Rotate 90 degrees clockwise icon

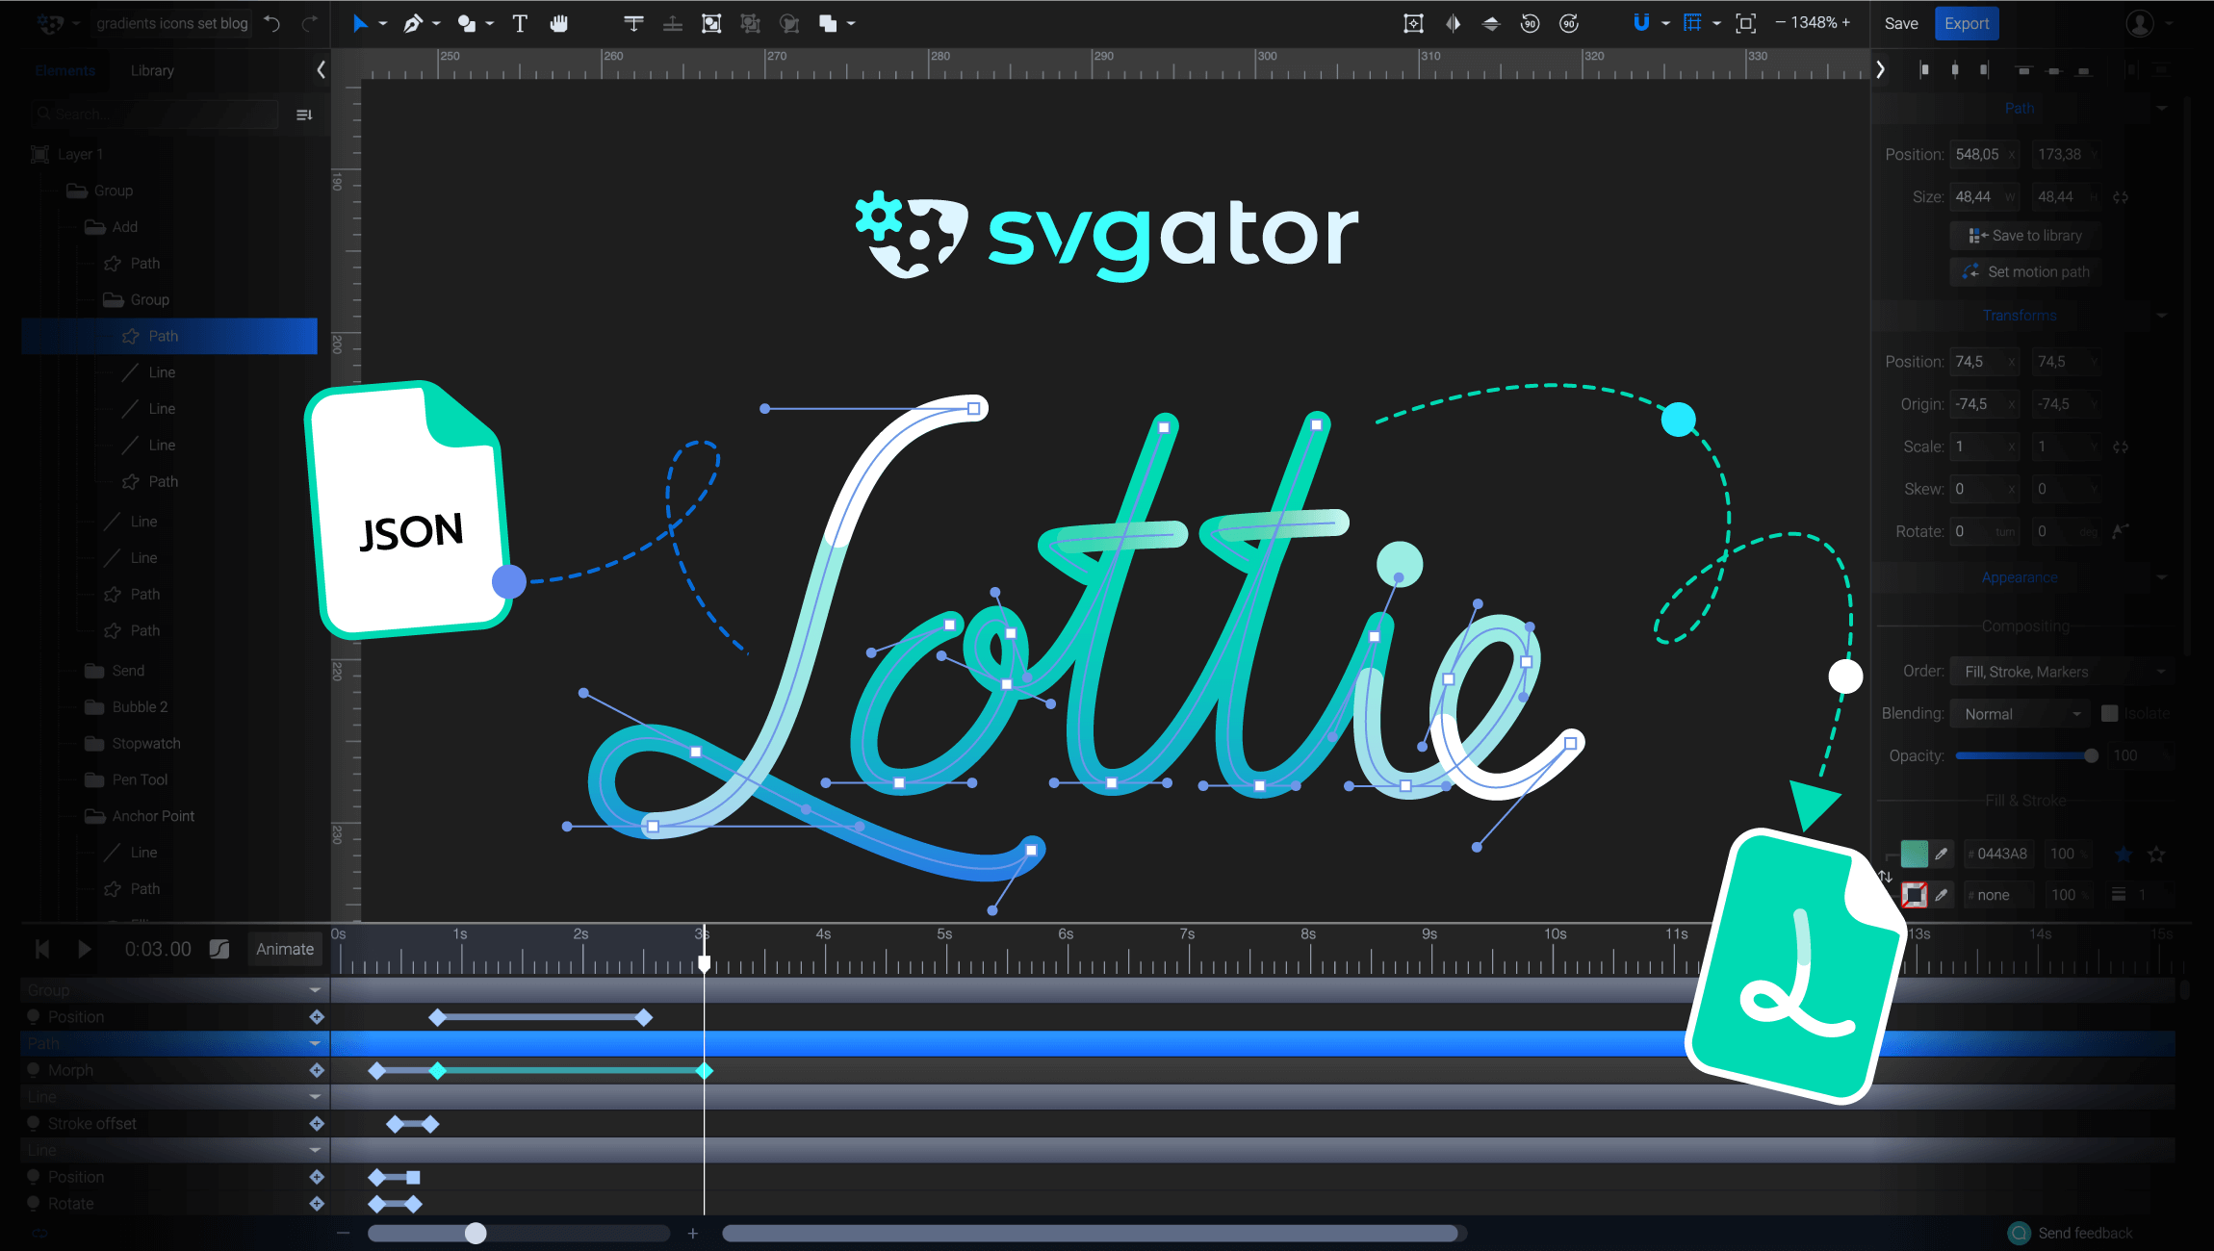point(1569,24)
